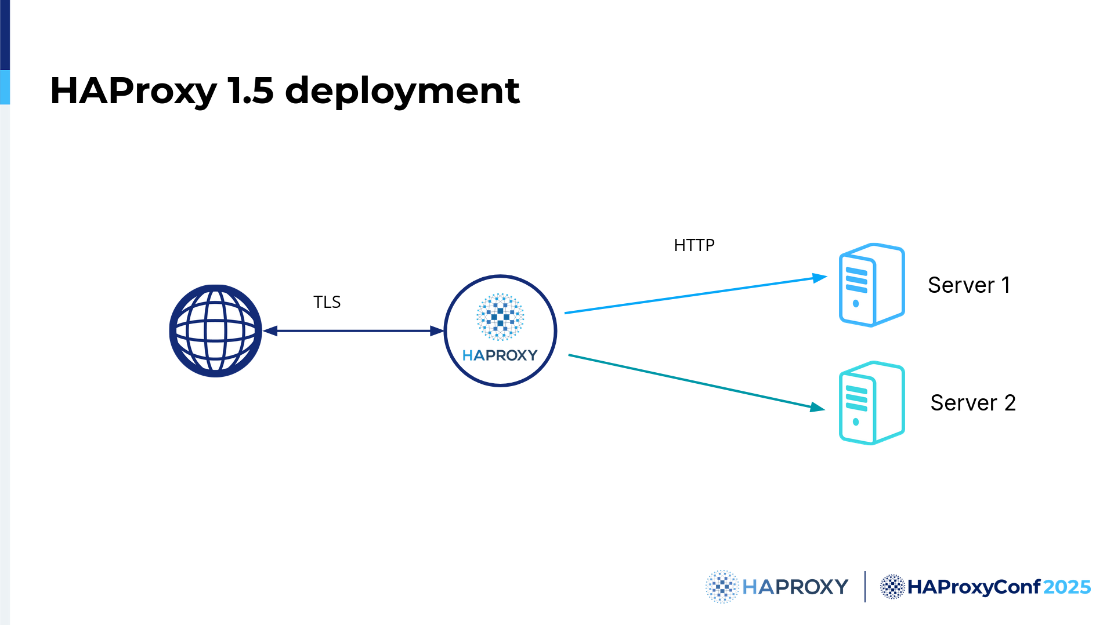Viewport: 1114px width, 625px height.
Task: Select the Server 1 tower icon
Action: (x=871, y=285)
